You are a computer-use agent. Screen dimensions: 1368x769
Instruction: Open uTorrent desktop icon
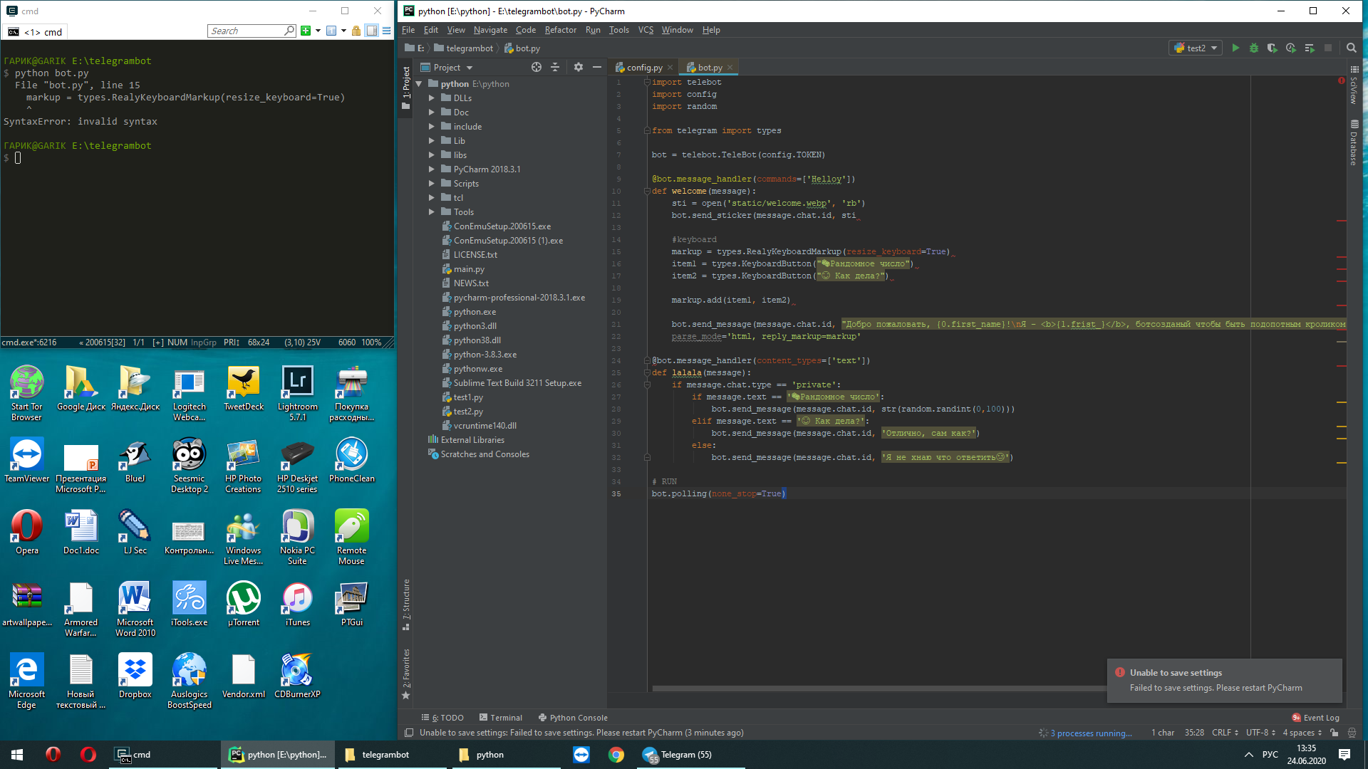click(244, 604)
